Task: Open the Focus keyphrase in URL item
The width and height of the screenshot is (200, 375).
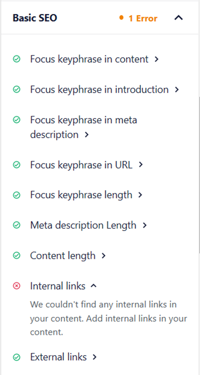Action: click(86, 165)
